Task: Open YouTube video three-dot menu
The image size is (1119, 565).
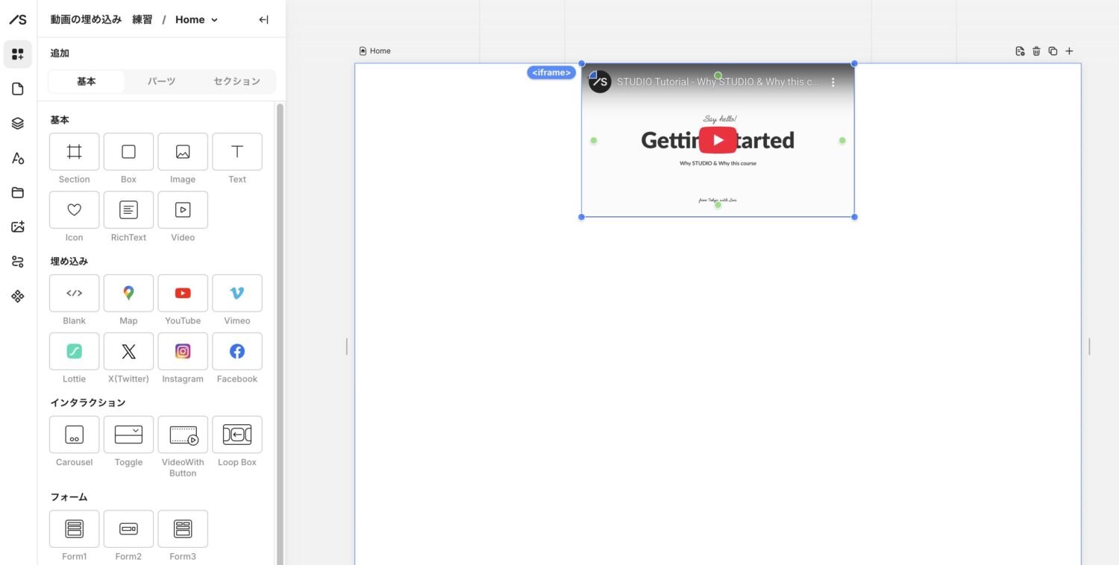Action: 833,82
